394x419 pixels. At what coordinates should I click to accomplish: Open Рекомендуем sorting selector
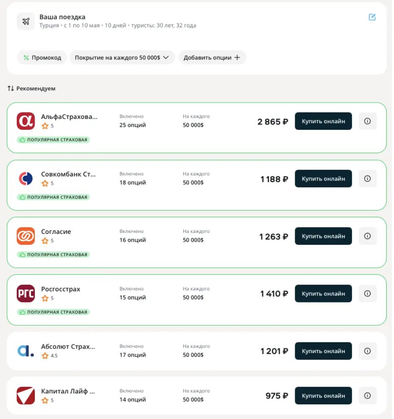[31, 89]
